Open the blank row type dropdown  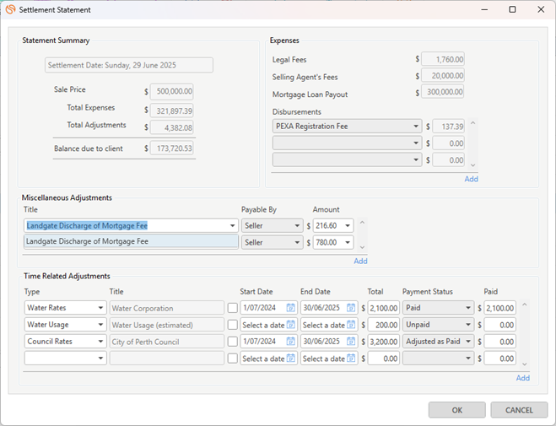pos(100,359)
